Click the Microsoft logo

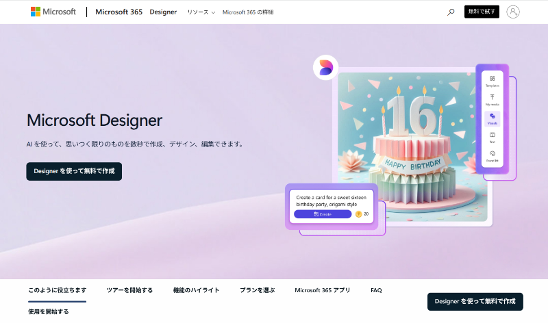[x=53, y=12]
